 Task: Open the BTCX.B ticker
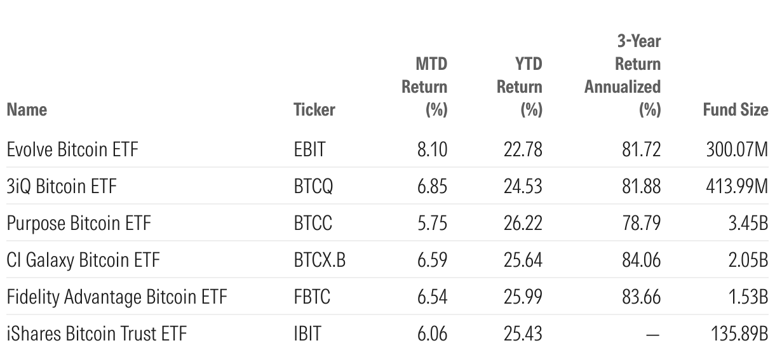[x=320, y=260]
